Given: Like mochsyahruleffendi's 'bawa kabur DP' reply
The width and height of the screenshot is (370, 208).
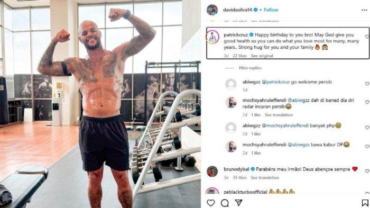Looking at the screenshot, I should click(x=367, y=147).
